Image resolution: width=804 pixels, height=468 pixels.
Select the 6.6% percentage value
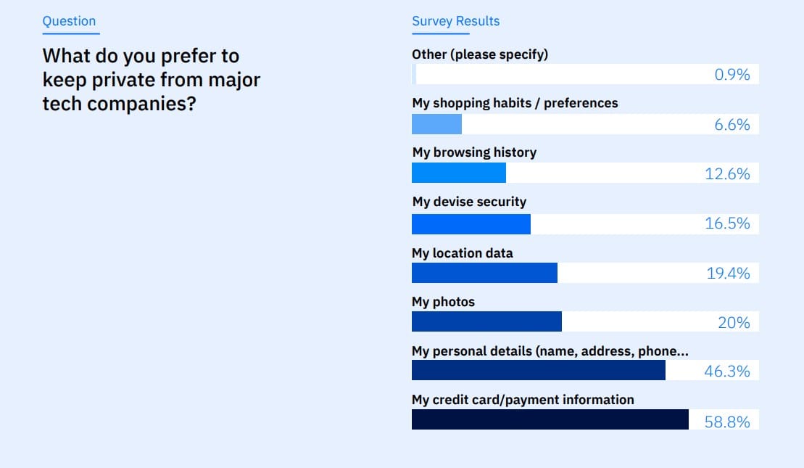[x=732, y=125]
